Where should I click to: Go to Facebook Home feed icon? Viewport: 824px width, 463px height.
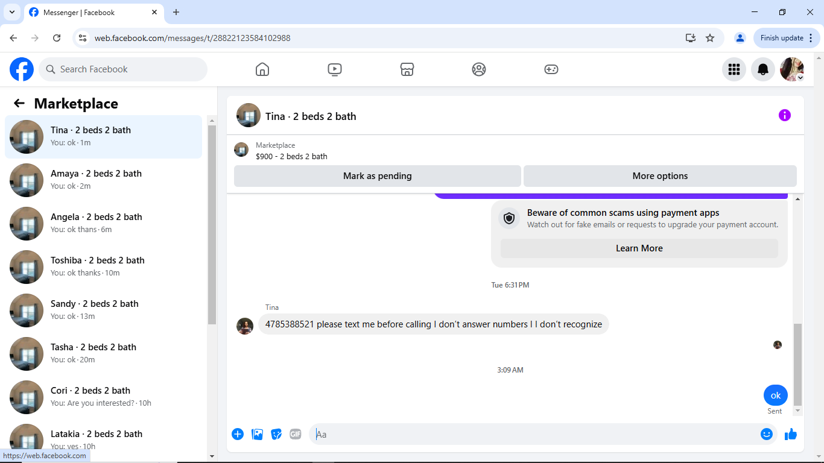tap(262, 69)
